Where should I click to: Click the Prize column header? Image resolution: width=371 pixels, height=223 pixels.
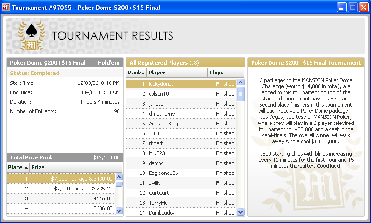(x=76, y=167)
